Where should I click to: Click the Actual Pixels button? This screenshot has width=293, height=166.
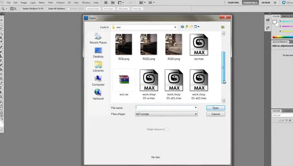pos(93,9)
